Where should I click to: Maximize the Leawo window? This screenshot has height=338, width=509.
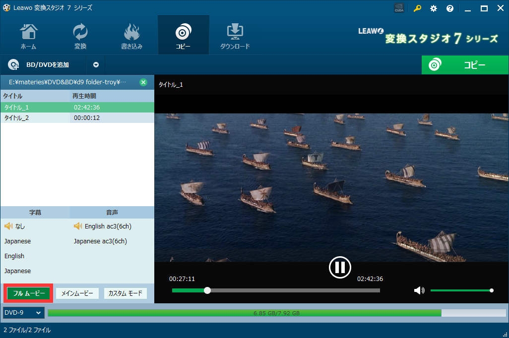(x=484, y=8)
